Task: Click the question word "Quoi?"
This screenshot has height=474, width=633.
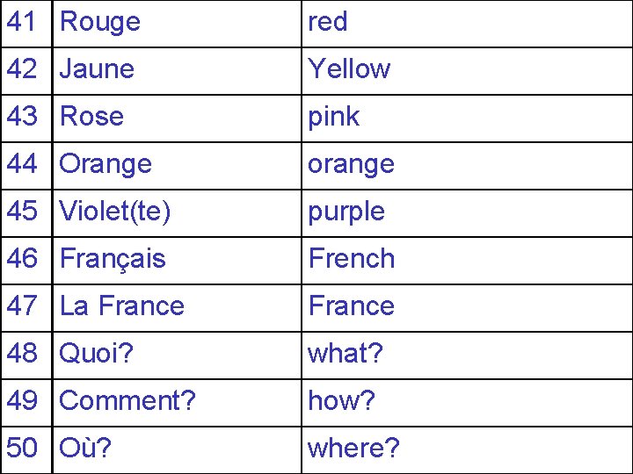Action: [x=97, y=354]
